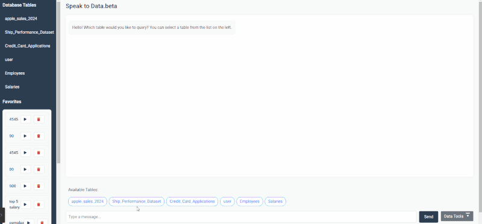Run the first 4545 favorite query
Viewport: 482px width, 224px height.
(x=25, y=119)
